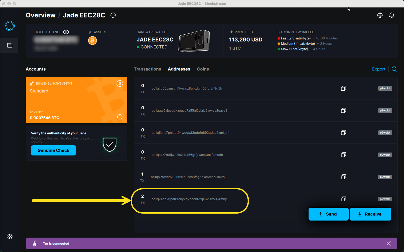This screenshot has height=252, width=404.
Task: Select the wallet icon in sidebar
Action: tap(10, 45)
